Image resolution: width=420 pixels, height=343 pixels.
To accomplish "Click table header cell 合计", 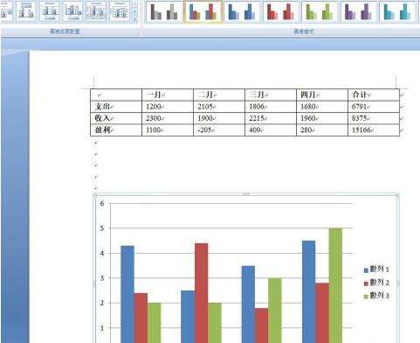I will point(374,94).
